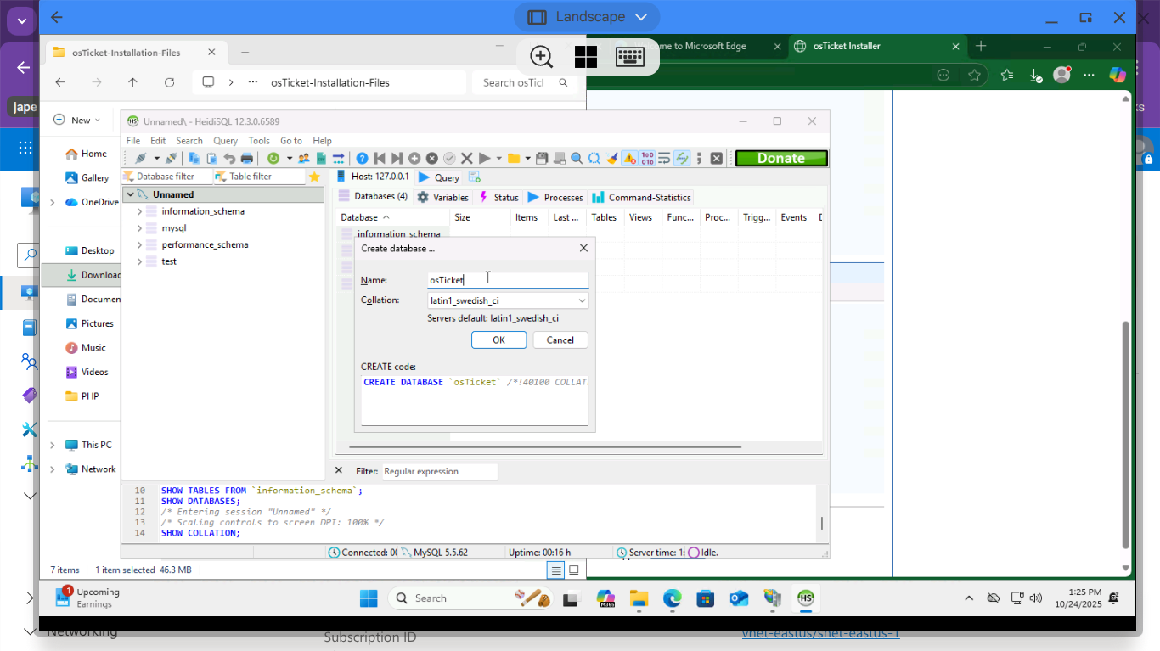The image size is (1160, 651).
Task: Toggle the wrap long lines icon
Action: (665, 158)
